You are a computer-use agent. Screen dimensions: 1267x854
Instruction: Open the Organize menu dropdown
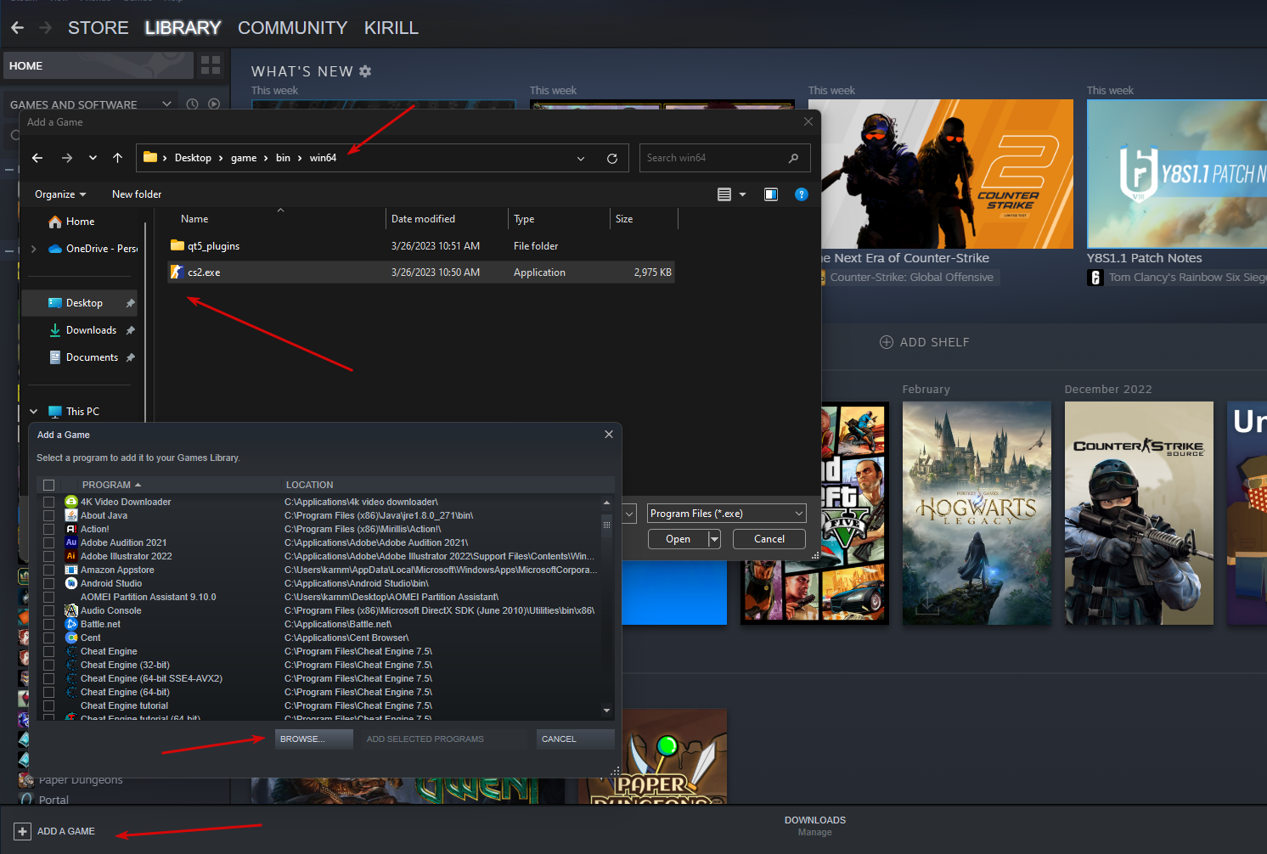pyautogui.click(x=61, y=194)
